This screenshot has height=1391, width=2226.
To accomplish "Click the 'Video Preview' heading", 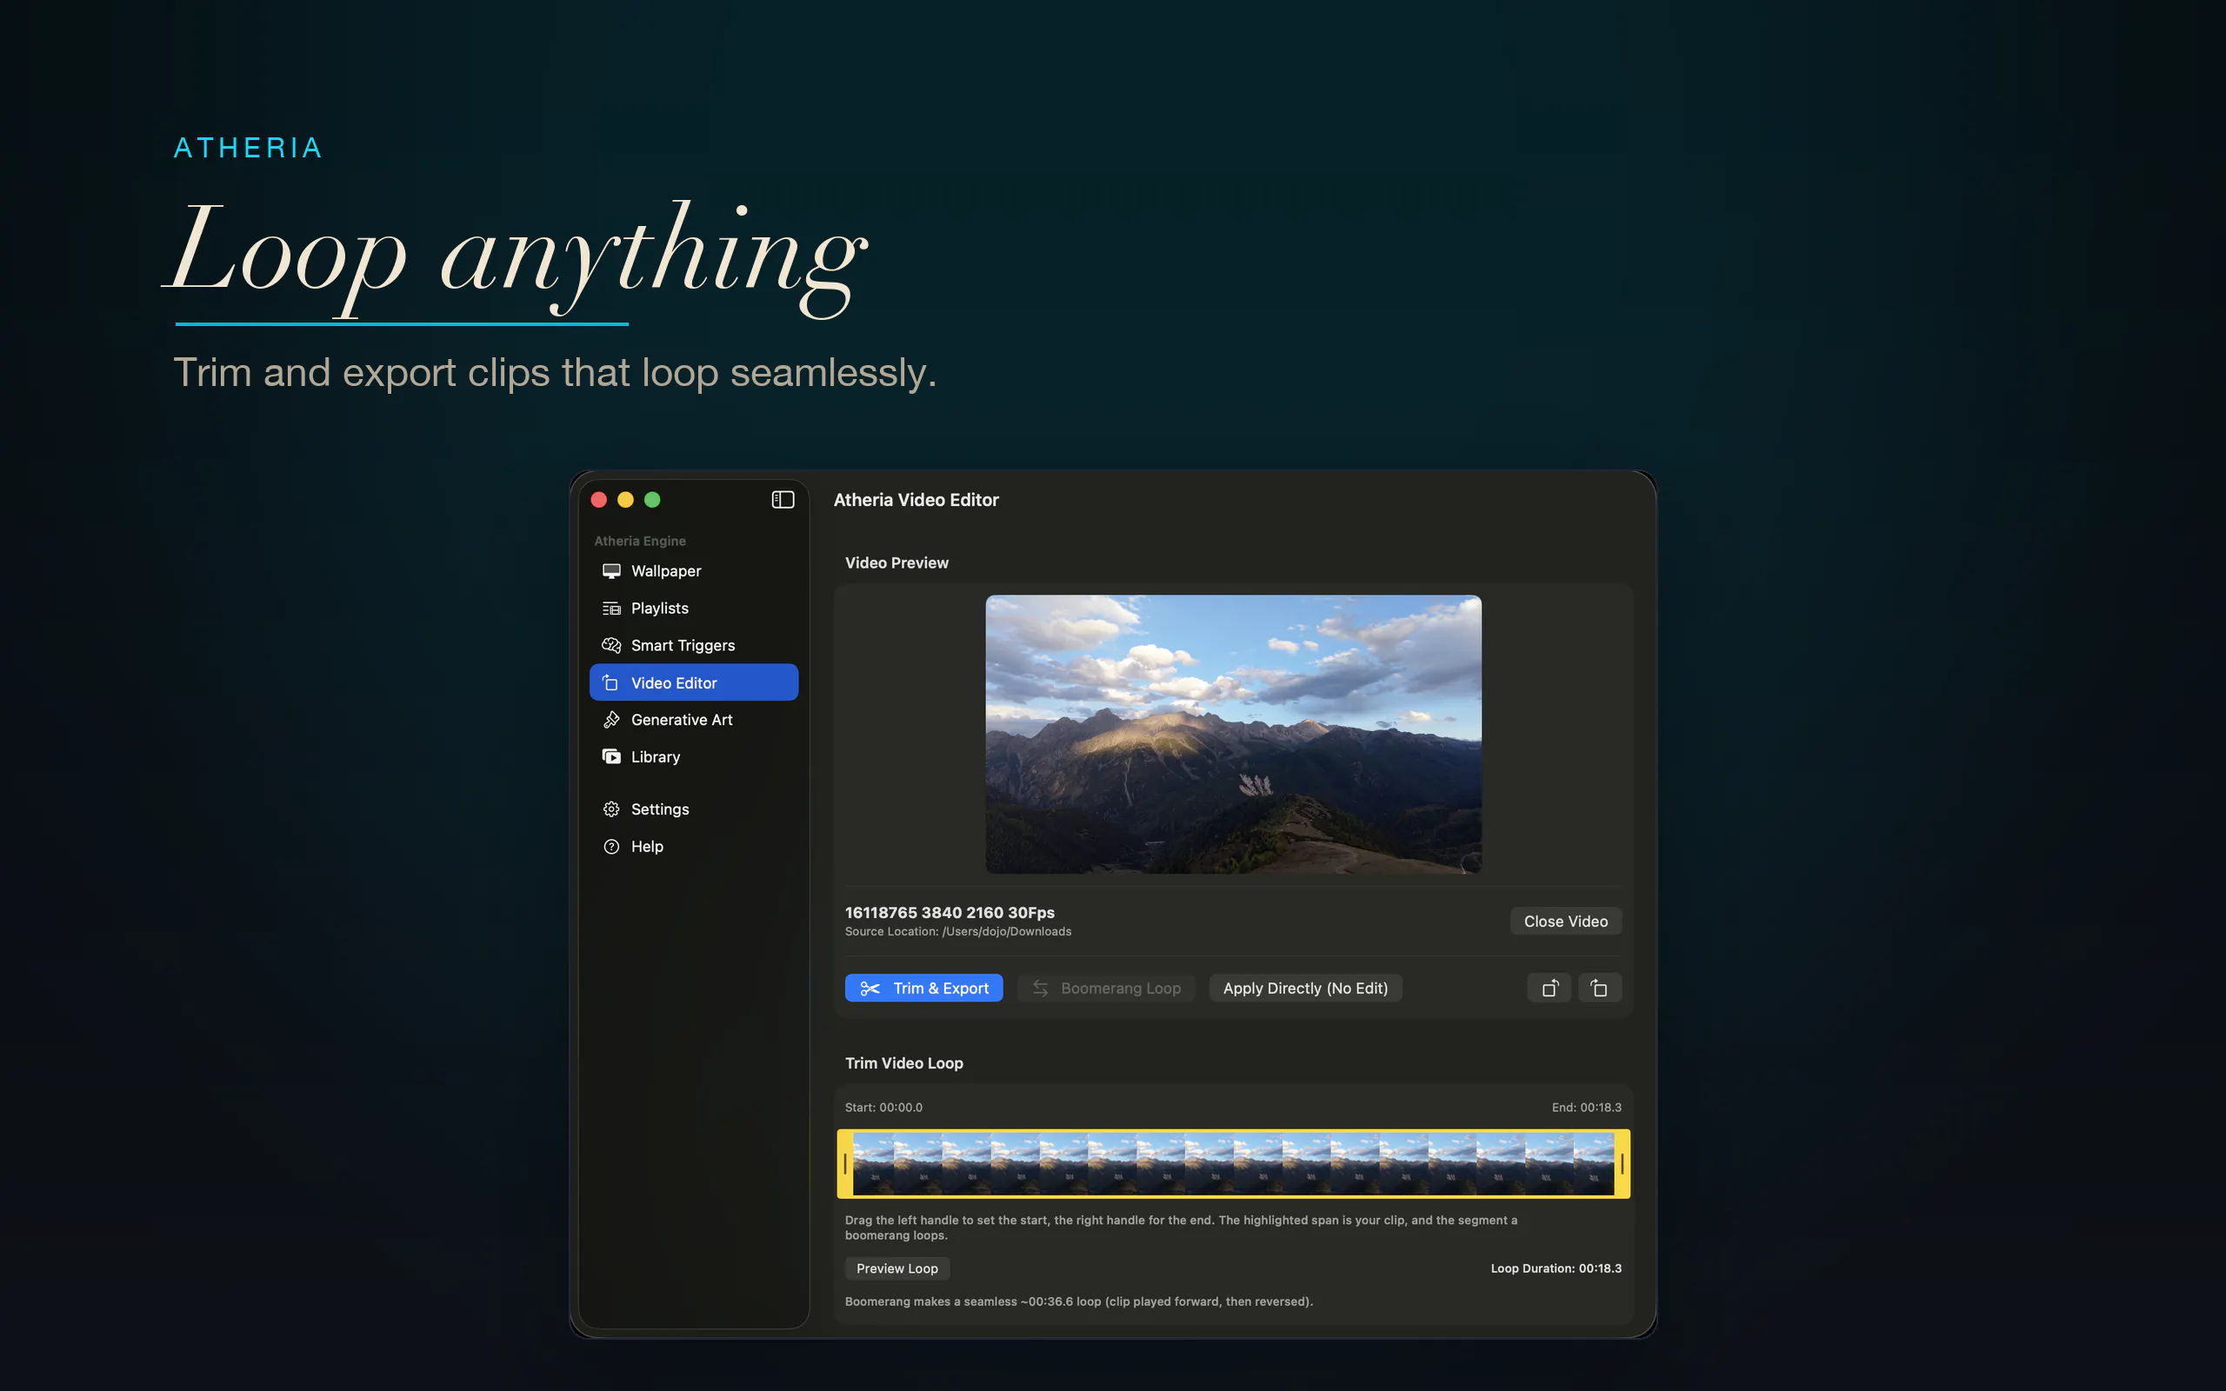I will 896,563.
